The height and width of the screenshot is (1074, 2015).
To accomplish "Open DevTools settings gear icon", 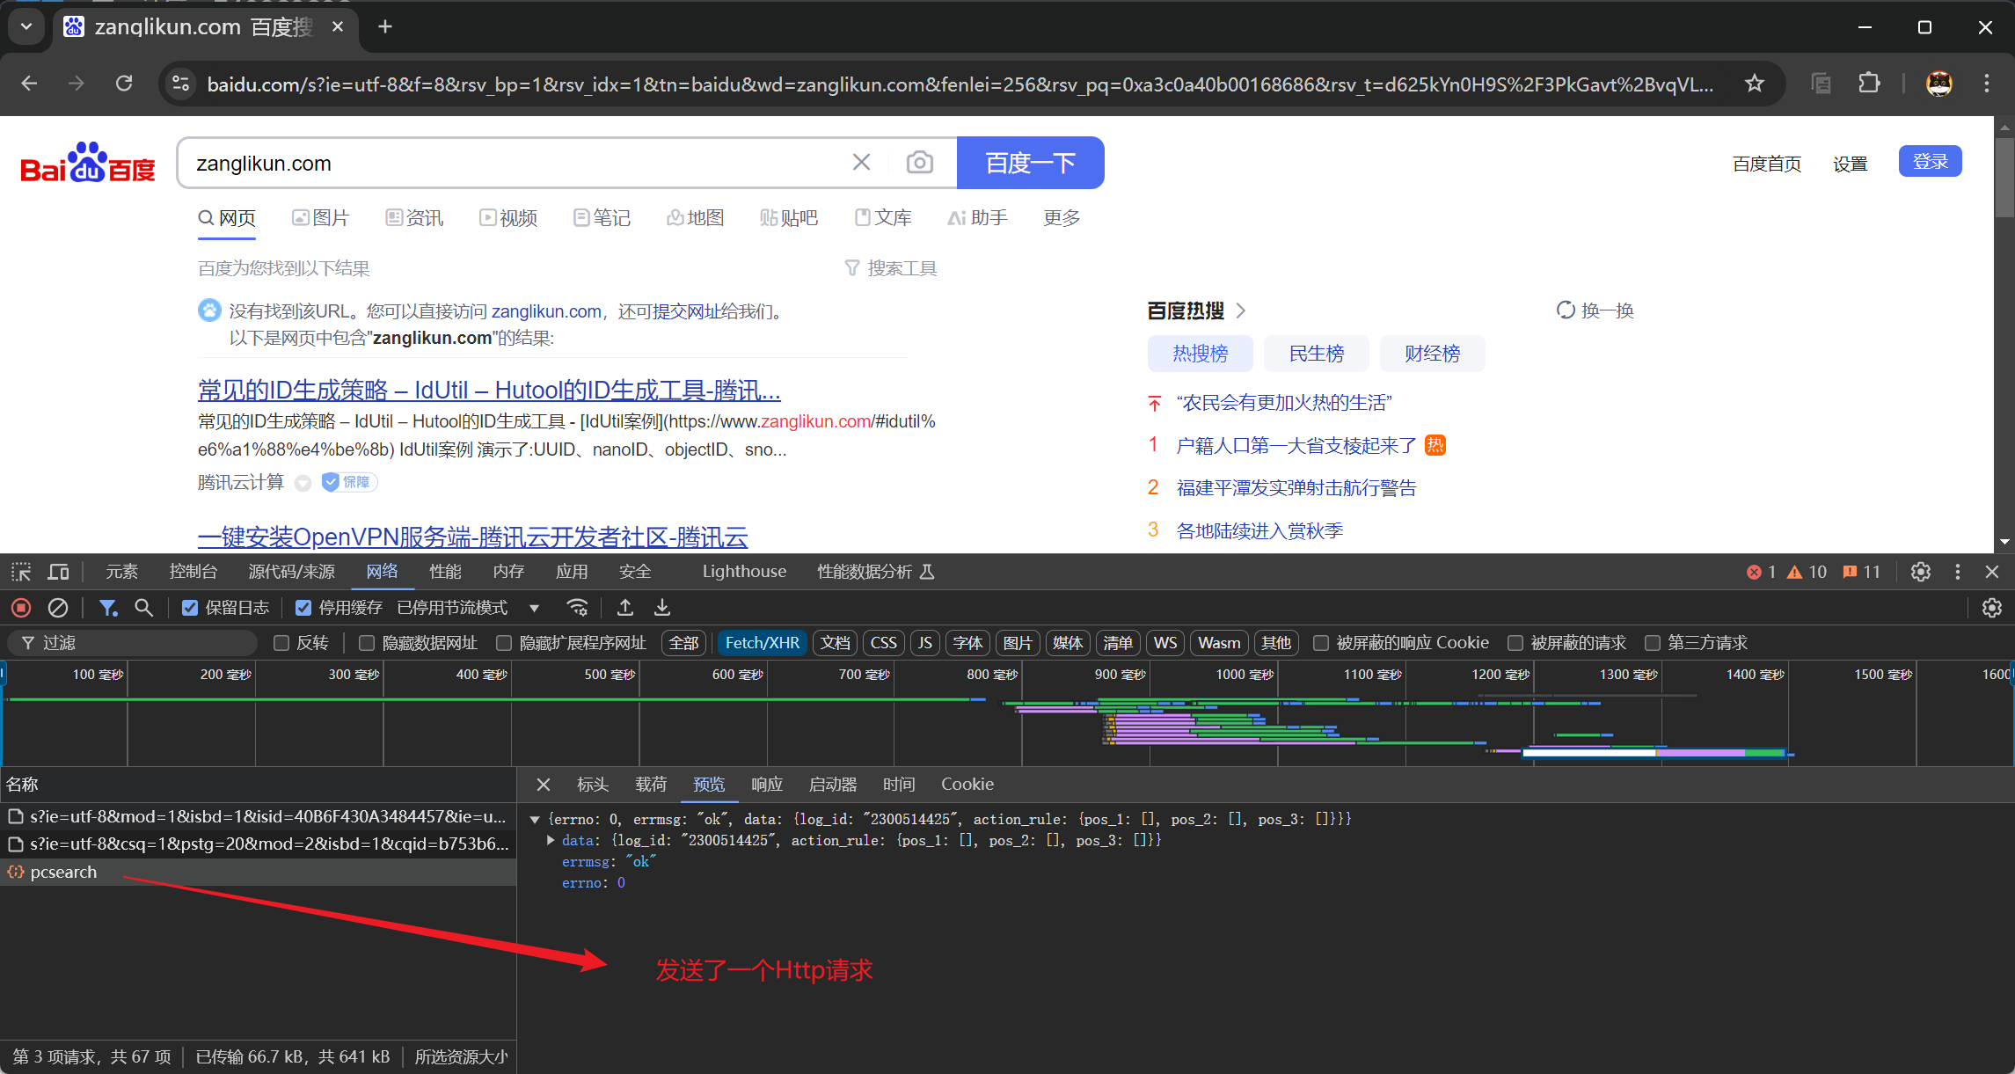I will 1921,572.
